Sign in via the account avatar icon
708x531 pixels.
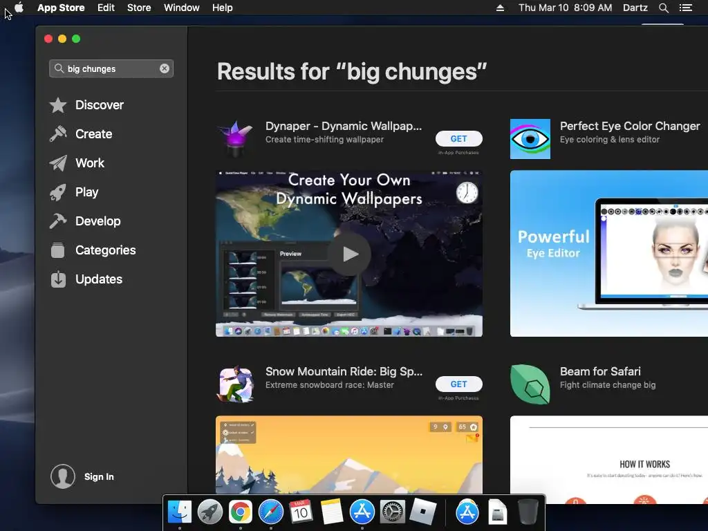[x=63, y=476]
